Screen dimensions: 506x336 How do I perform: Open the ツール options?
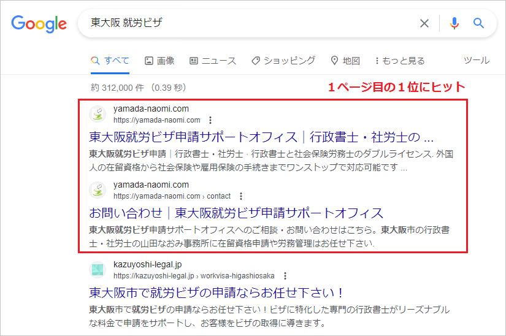click(x=477, y=60)
